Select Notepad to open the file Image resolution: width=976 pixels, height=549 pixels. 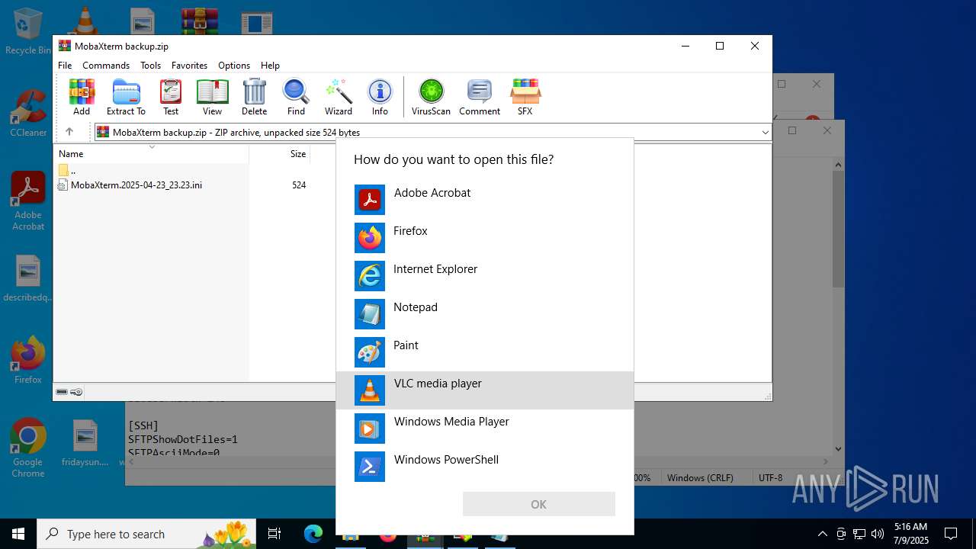pyautogui.click(x=485, y=314)
